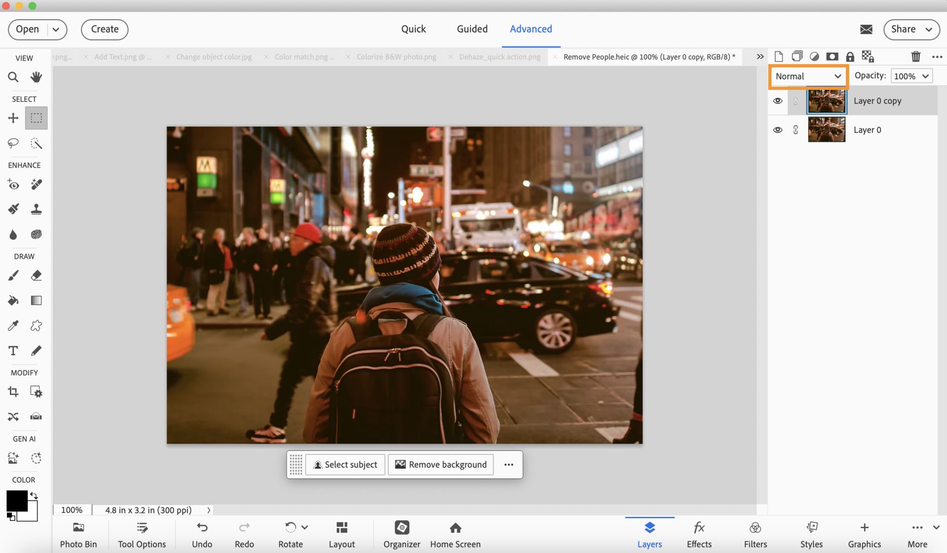
Task: Click the Remove background button
Action: (440, 465)
